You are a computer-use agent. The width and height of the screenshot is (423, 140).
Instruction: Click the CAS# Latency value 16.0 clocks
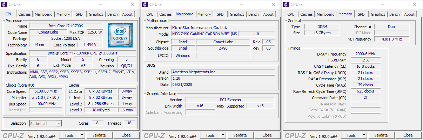(365, 66)
